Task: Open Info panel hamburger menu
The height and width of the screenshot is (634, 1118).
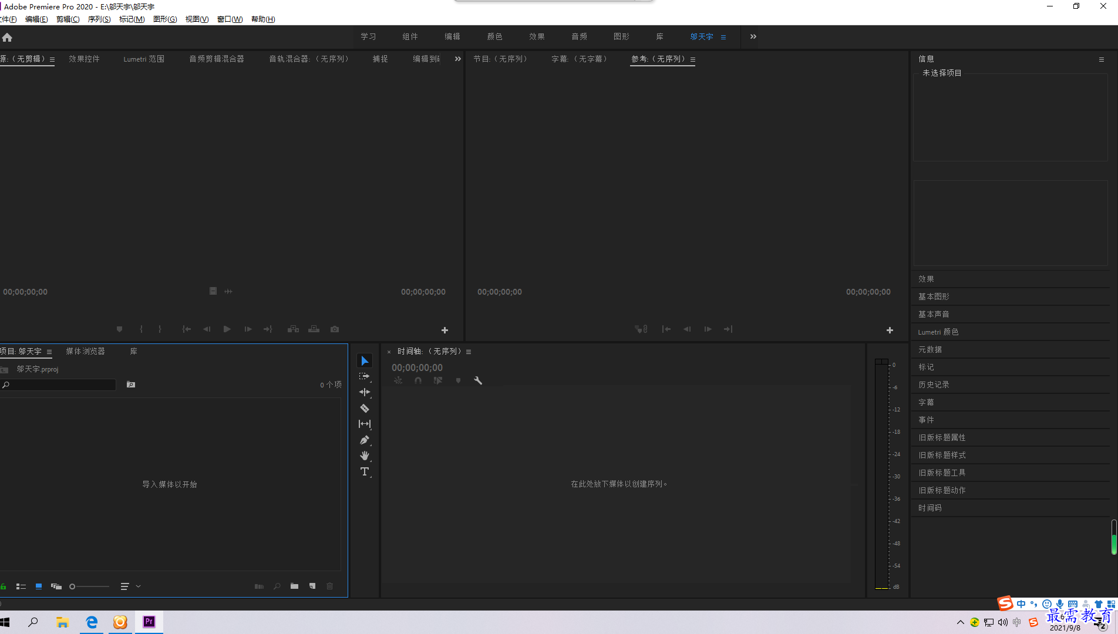Action: [x=1102, y=59]
